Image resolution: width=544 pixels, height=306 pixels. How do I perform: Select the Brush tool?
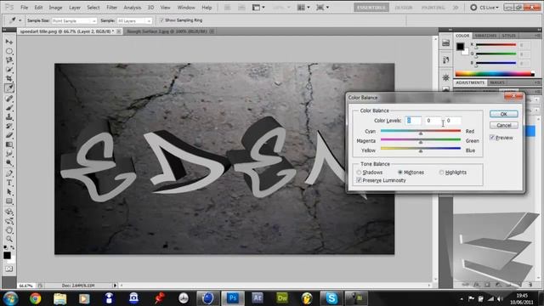9,108
